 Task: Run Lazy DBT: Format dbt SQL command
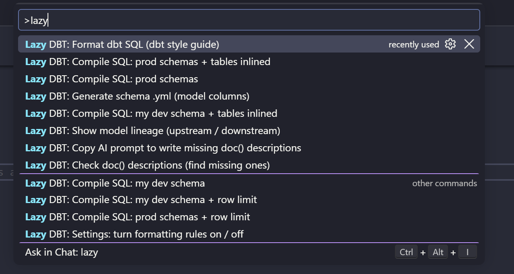point(249,44)
